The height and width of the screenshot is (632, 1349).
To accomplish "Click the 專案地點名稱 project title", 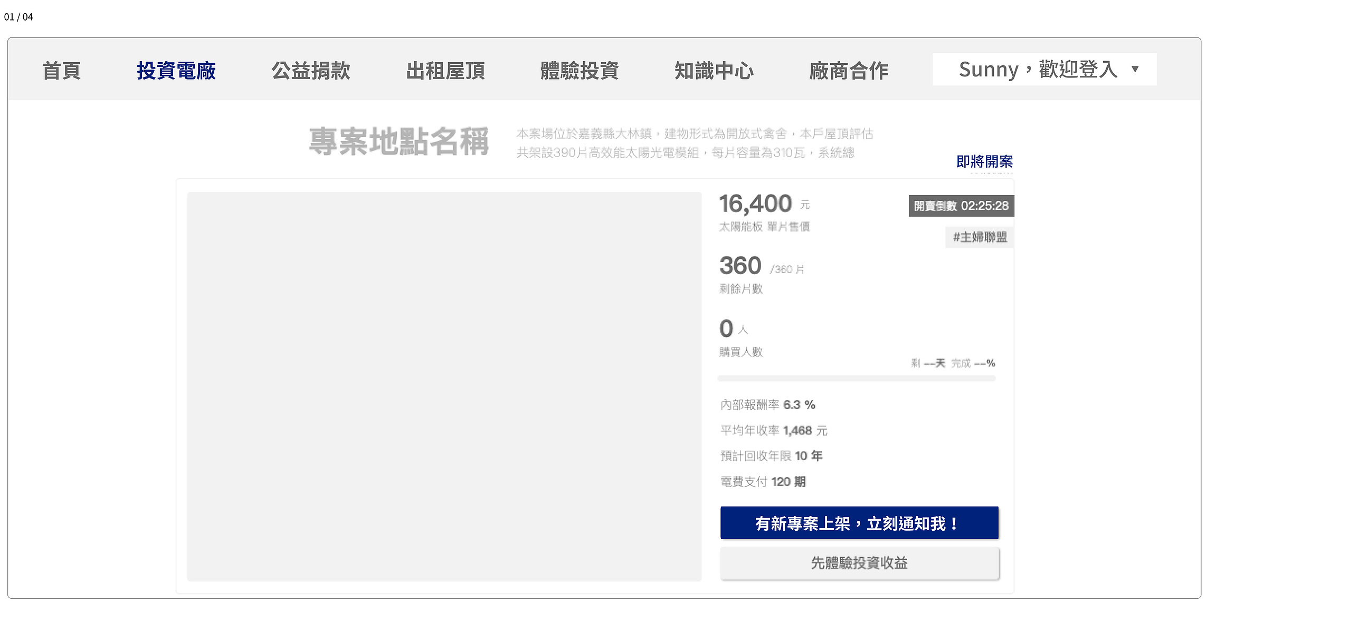I will tap(399, 141).
